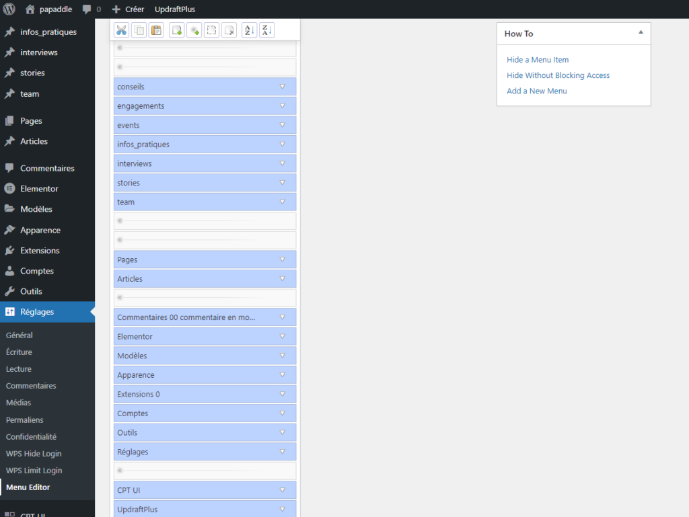This screenshot has width=689, height=517.
Task: Open Permaliens settings submenu
Action: [x=24, y=420]
